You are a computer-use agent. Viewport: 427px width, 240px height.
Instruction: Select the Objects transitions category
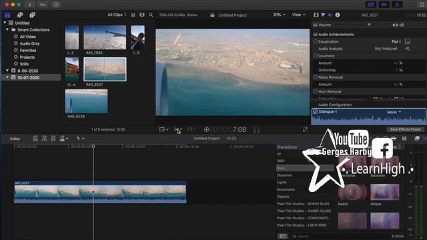[x=283, y=197]
